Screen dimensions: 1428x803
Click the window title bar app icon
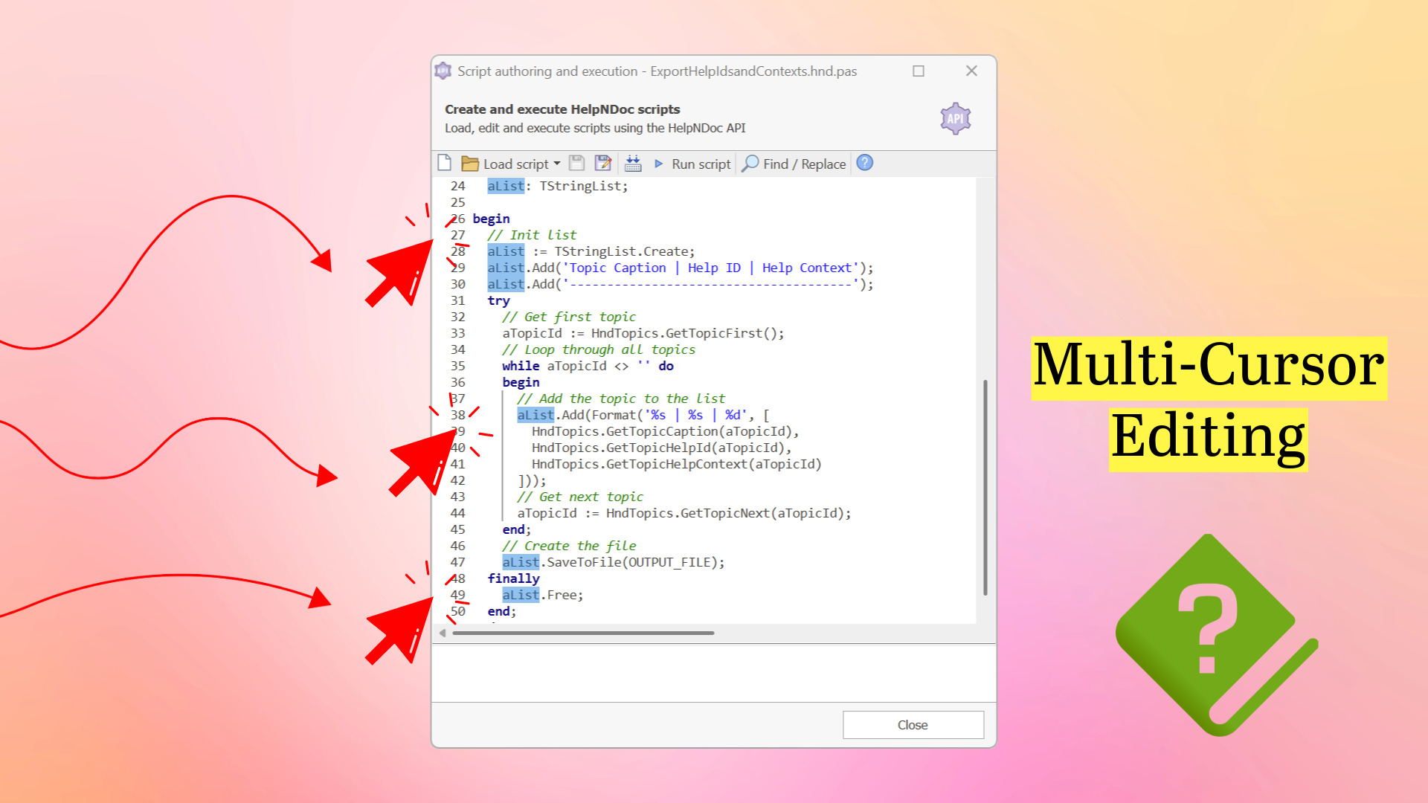pos(443,71)
